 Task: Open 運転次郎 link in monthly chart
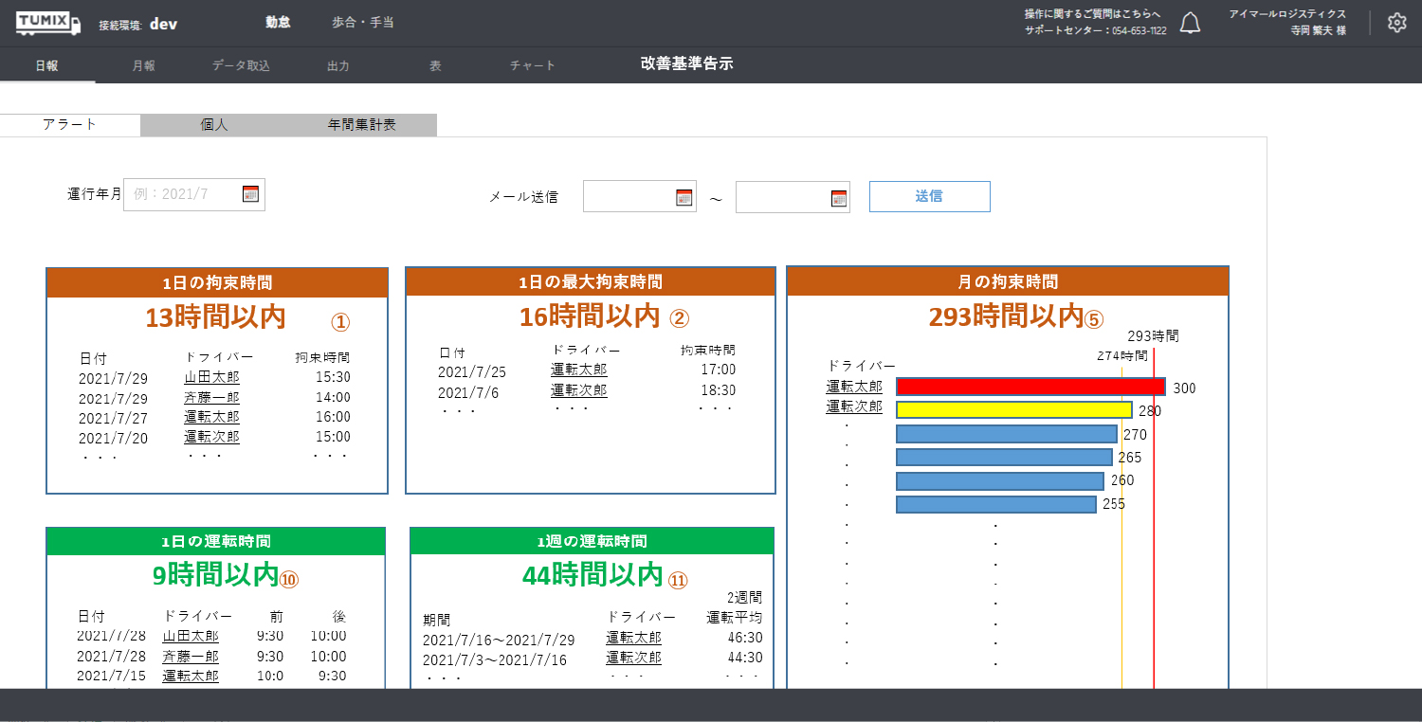[x=854, y=406]
